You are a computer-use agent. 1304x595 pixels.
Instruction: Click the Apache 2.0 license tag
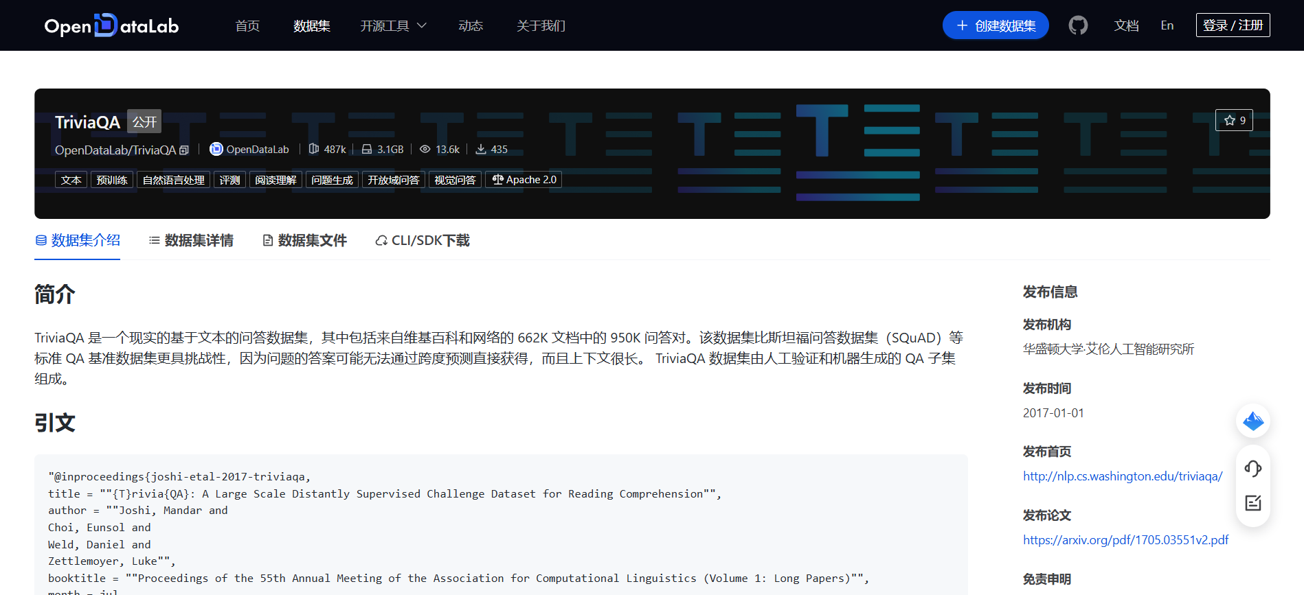pos(524,180)
